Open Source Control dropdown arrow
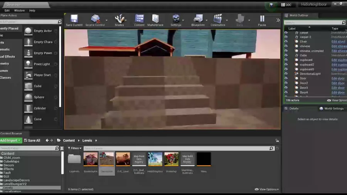347x195 pixels. point(106,20)
